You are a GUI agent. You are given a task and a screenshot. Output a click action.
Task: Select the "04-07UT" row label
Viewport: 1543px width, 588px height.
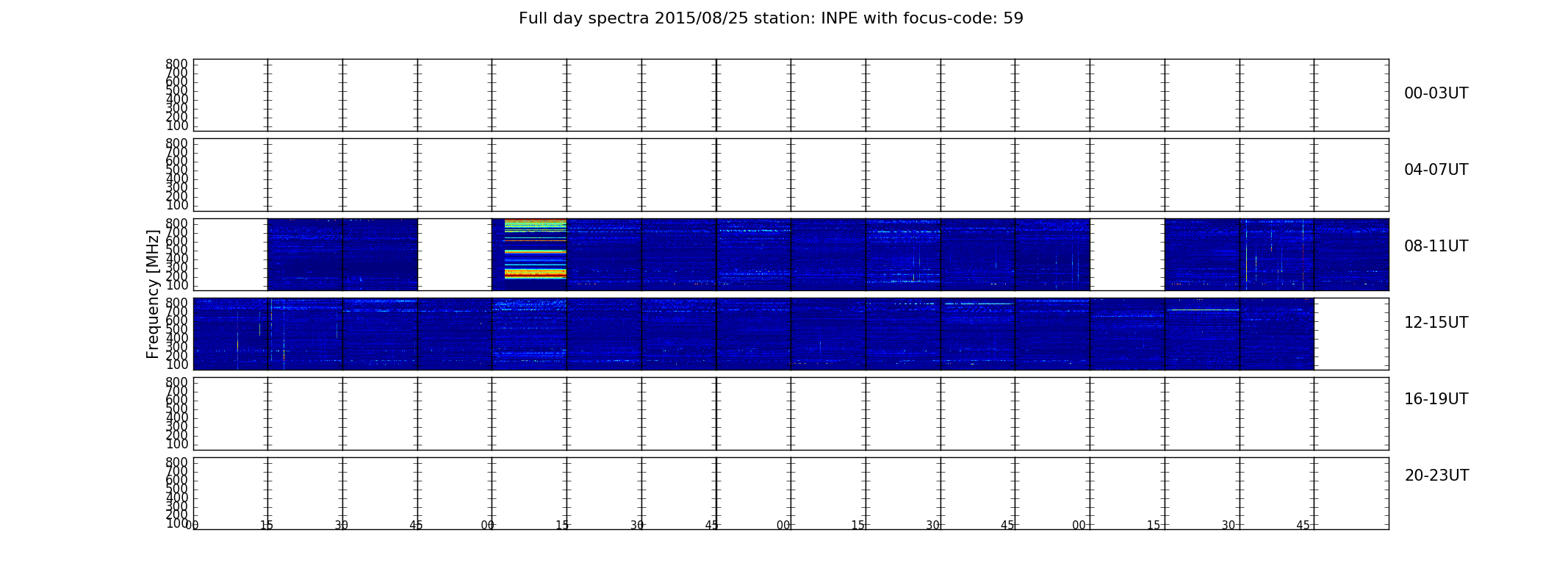point(1436,170)
